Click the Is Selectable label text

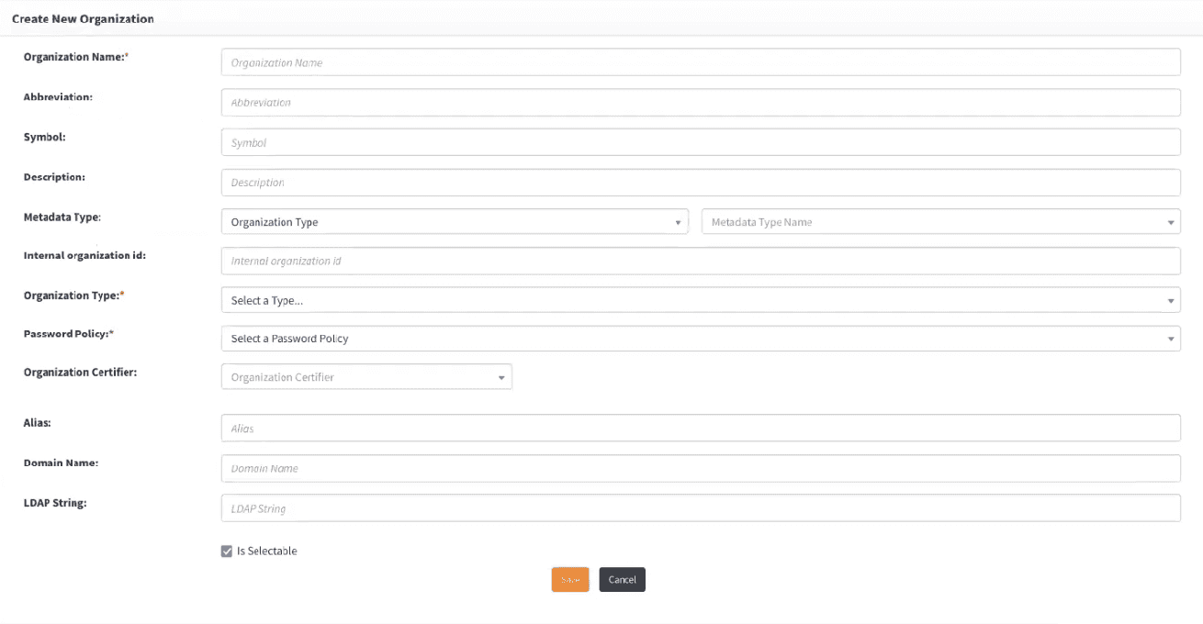click(267, 552)
